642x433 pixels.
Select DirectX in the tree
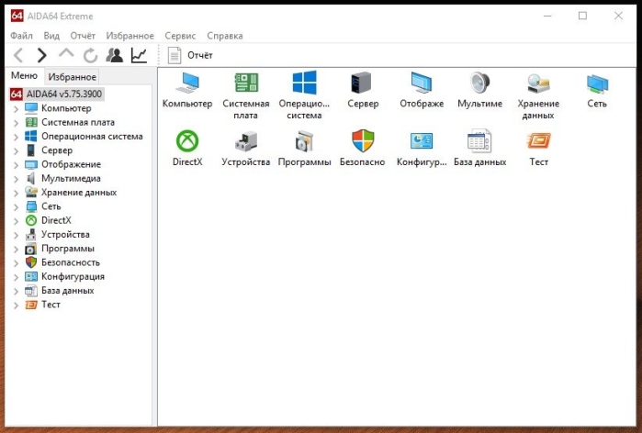point(56,220)
